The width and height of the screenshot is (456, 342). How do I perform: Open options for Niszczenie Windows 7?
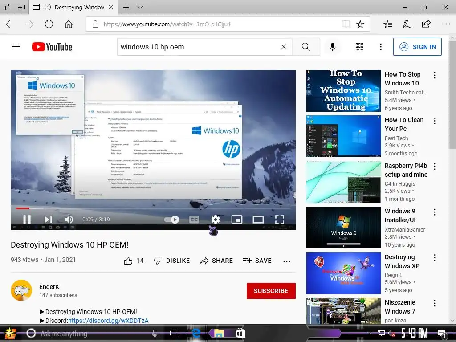[435, 303]
